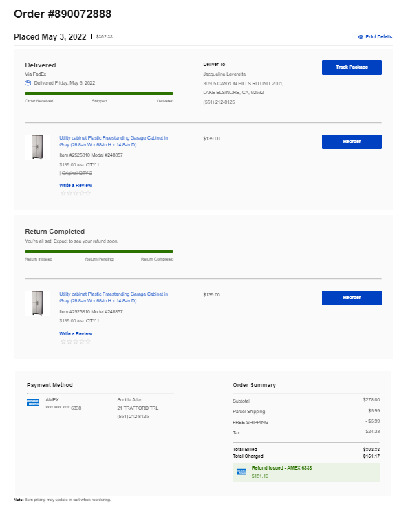The image size is (408, 508).
Task: Click the Return Completed progress bar
Action: [99, 252]
